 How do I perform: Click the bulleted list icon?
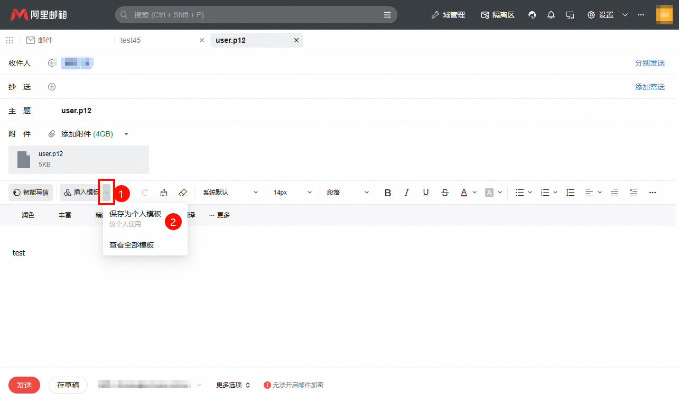520,193
